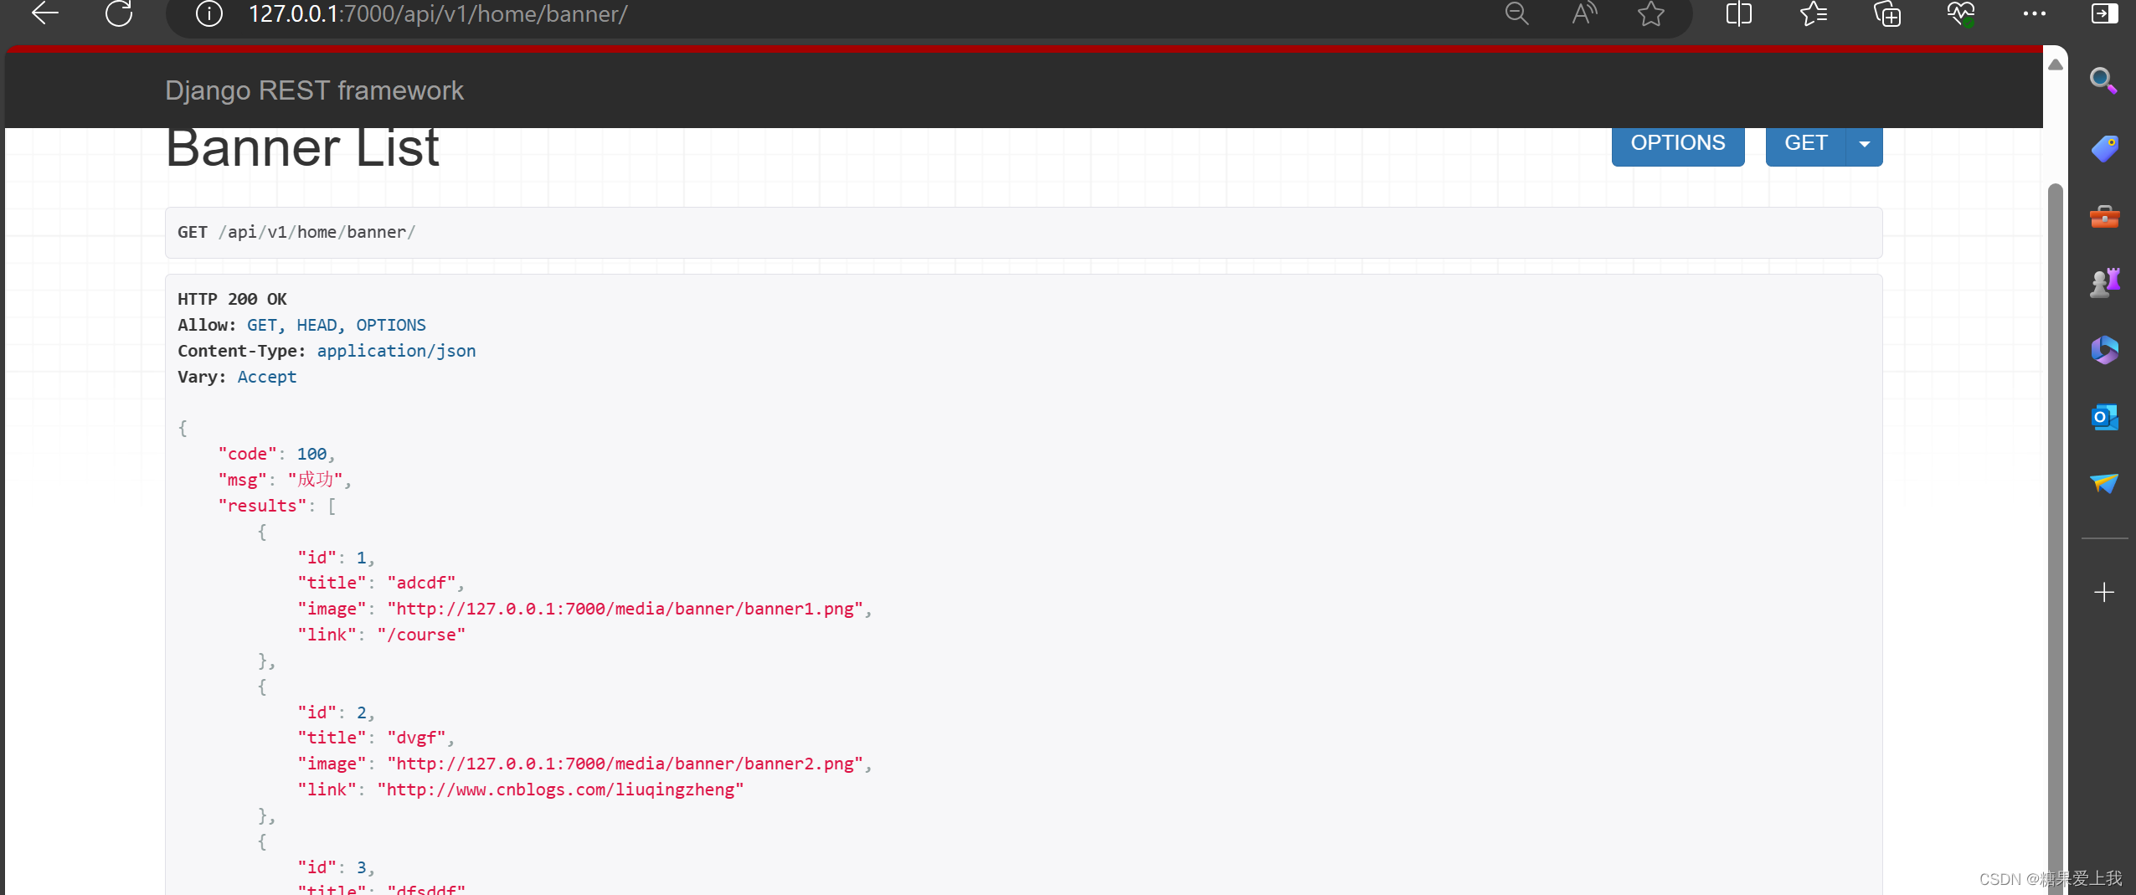
Task: Open the Drop sidebar panel
Action: click(x=2105, y=484)
